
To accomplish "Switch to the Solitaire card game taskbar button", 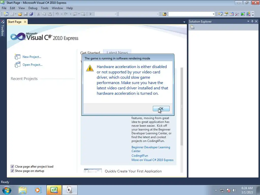I will (x=70, y=190).
